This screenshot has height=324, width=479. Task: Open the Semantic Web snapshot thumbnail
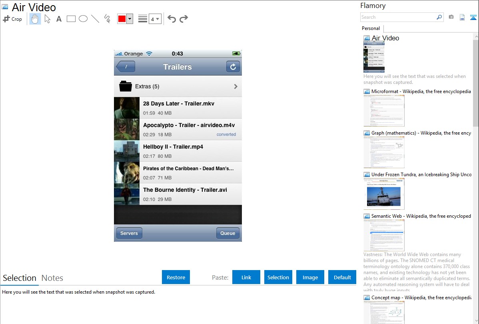[384, 235]
